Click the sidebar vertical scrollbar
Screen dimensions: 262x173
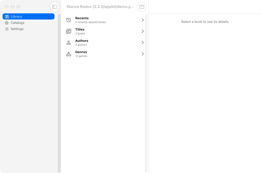click(59, 93)
